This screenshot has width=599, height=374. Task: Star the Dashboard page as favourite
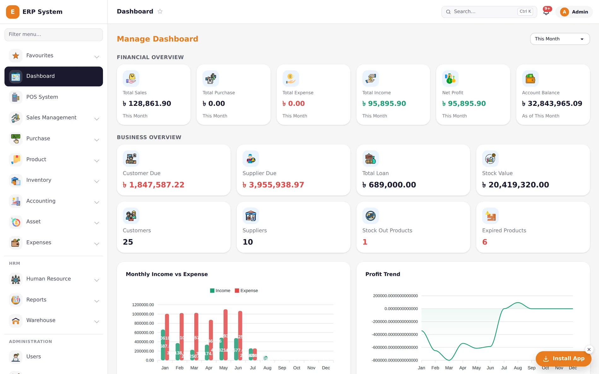click(x=160, y=12)
